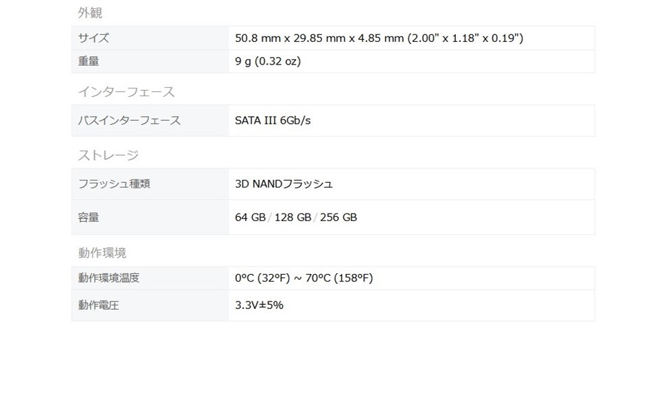Click the フラッシュ種類 row label

114,184
